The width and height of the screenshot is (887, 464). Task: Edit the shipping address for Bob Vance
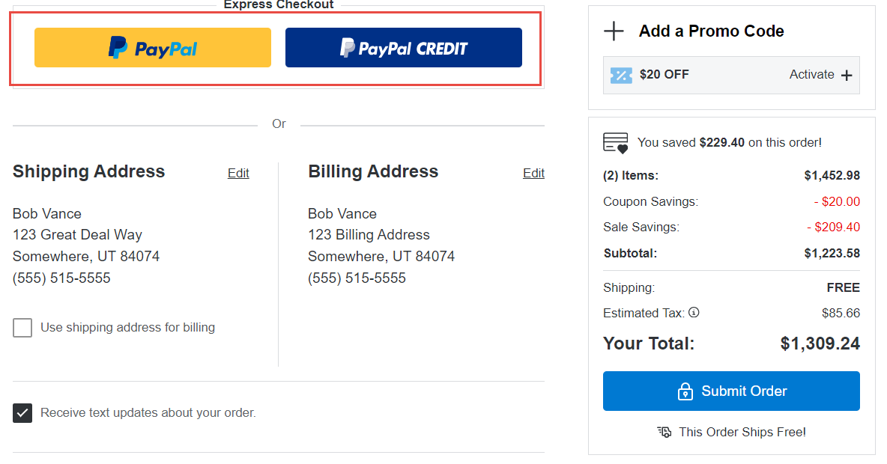coord(238,173)
